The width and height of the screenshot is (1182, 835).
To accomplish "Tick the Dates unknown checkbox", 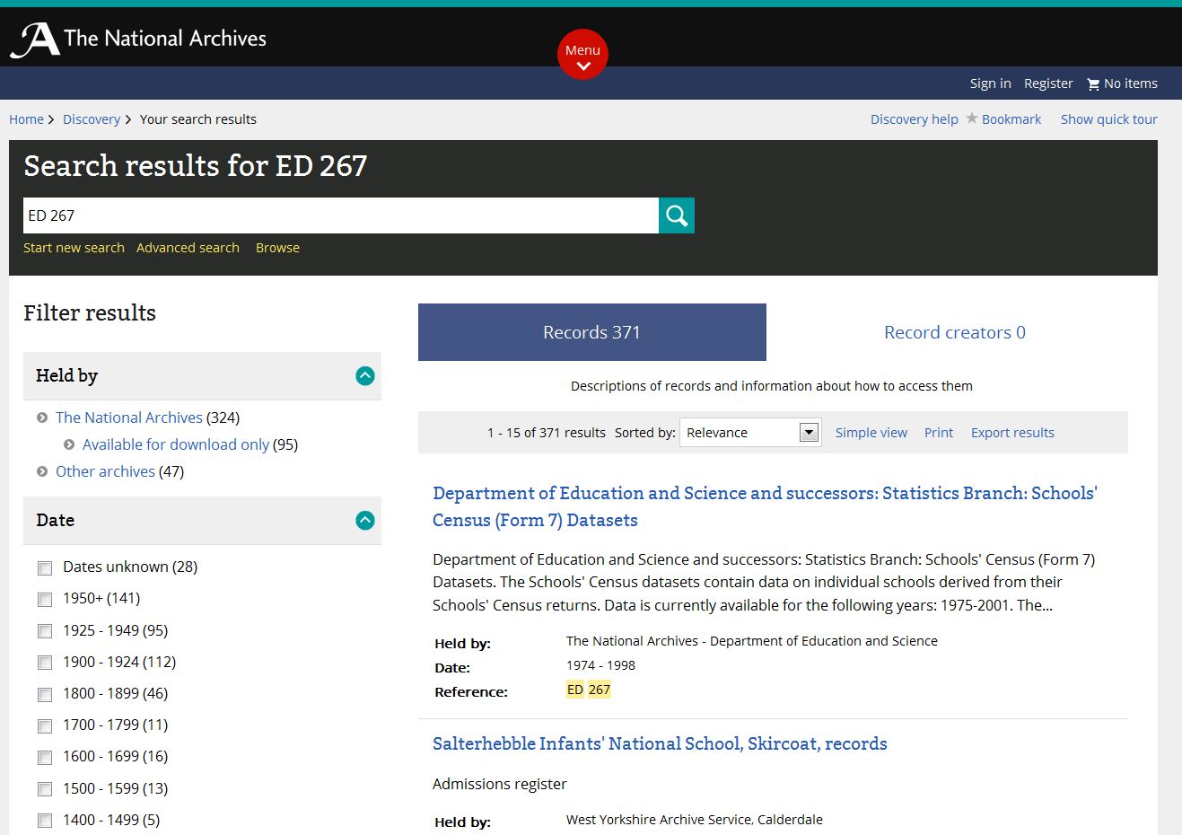I will [x=45, y=568].
